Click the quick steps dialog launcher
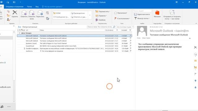This screenshot has height=111, width=198. 92,23
